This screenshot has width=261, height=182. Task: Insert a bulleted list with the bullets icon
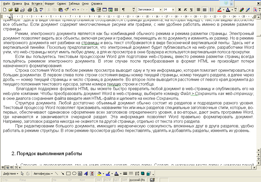(212, 10)
